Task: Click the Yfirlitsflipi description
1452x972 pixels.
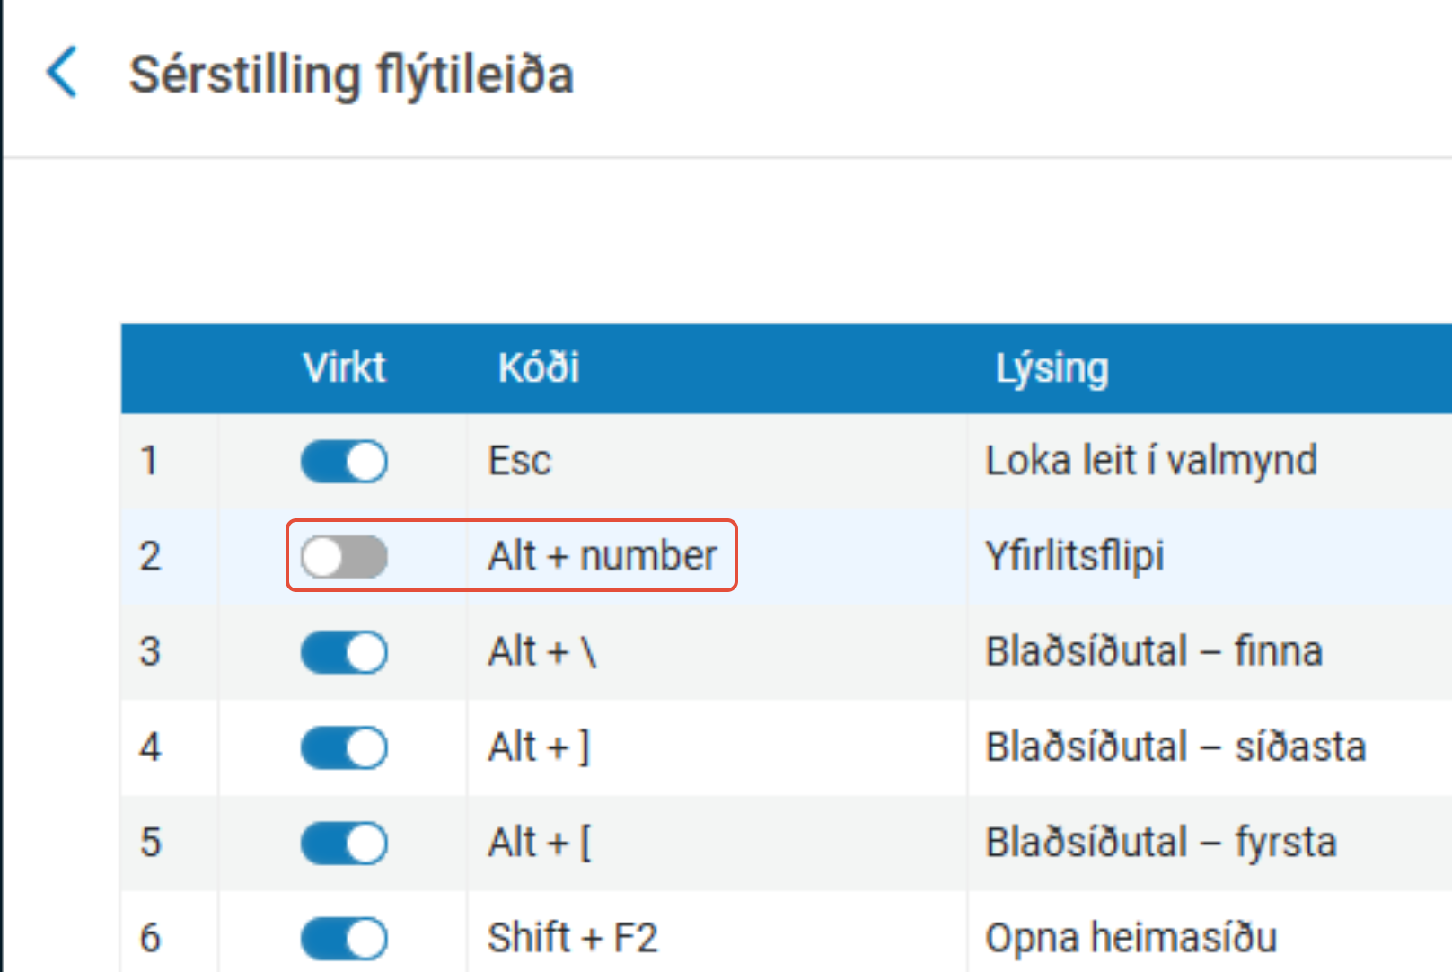Action: coord(1075,556)
